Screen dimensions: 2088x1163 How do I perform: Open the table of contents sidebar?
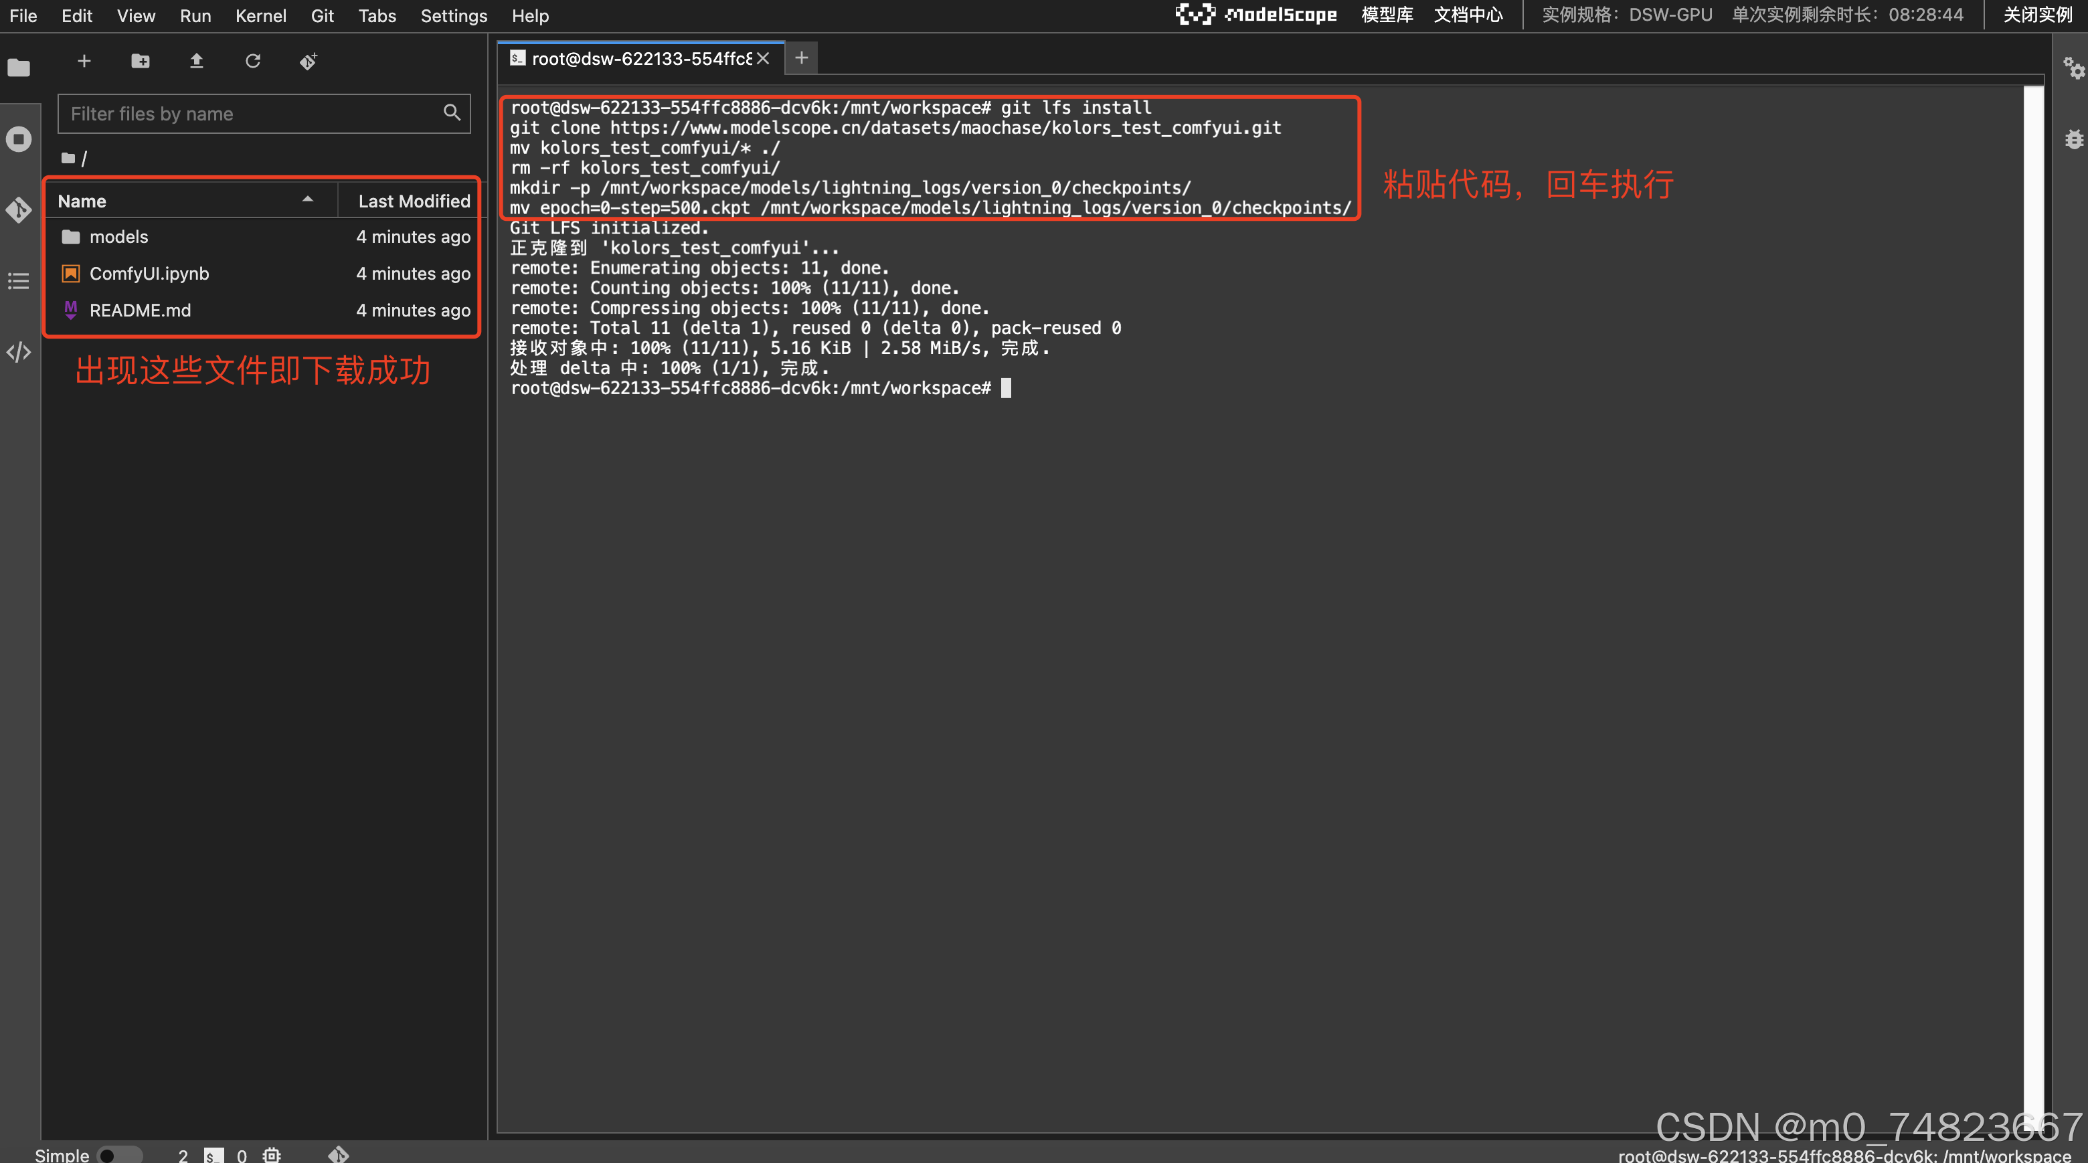point(19,281)
